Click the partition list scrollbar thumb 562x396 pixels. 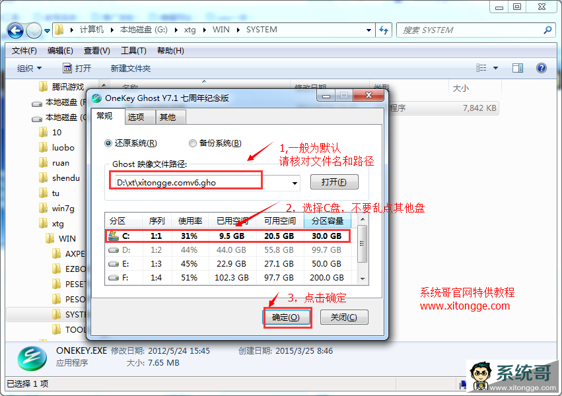point(363,244)
